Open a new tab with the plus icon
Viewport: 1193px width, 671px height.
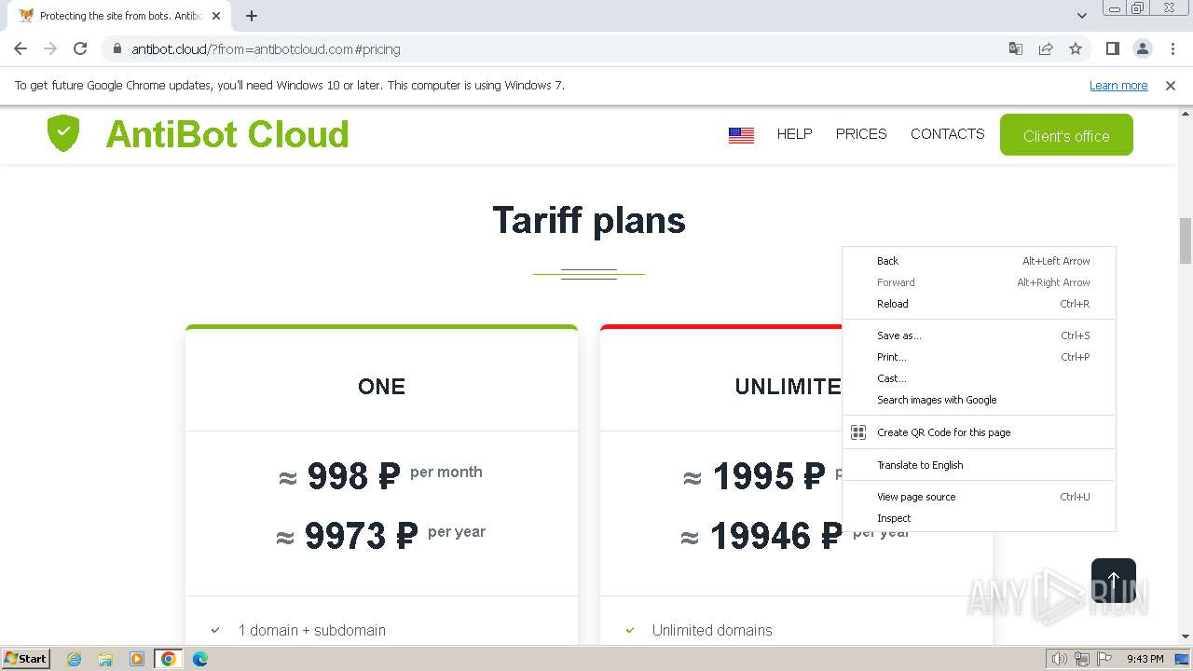pos(252,16)
